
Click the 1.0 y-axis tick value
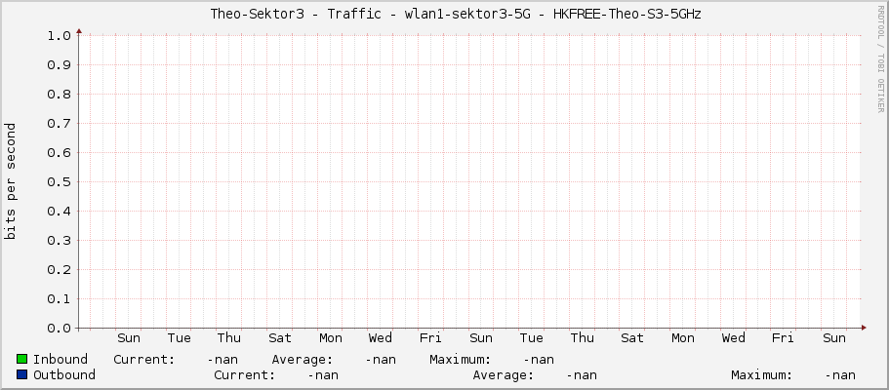59,36
